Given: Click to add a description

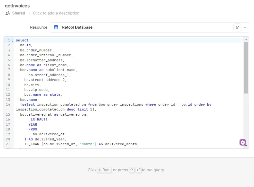Looking at the screenshot, I should (56, 13).
